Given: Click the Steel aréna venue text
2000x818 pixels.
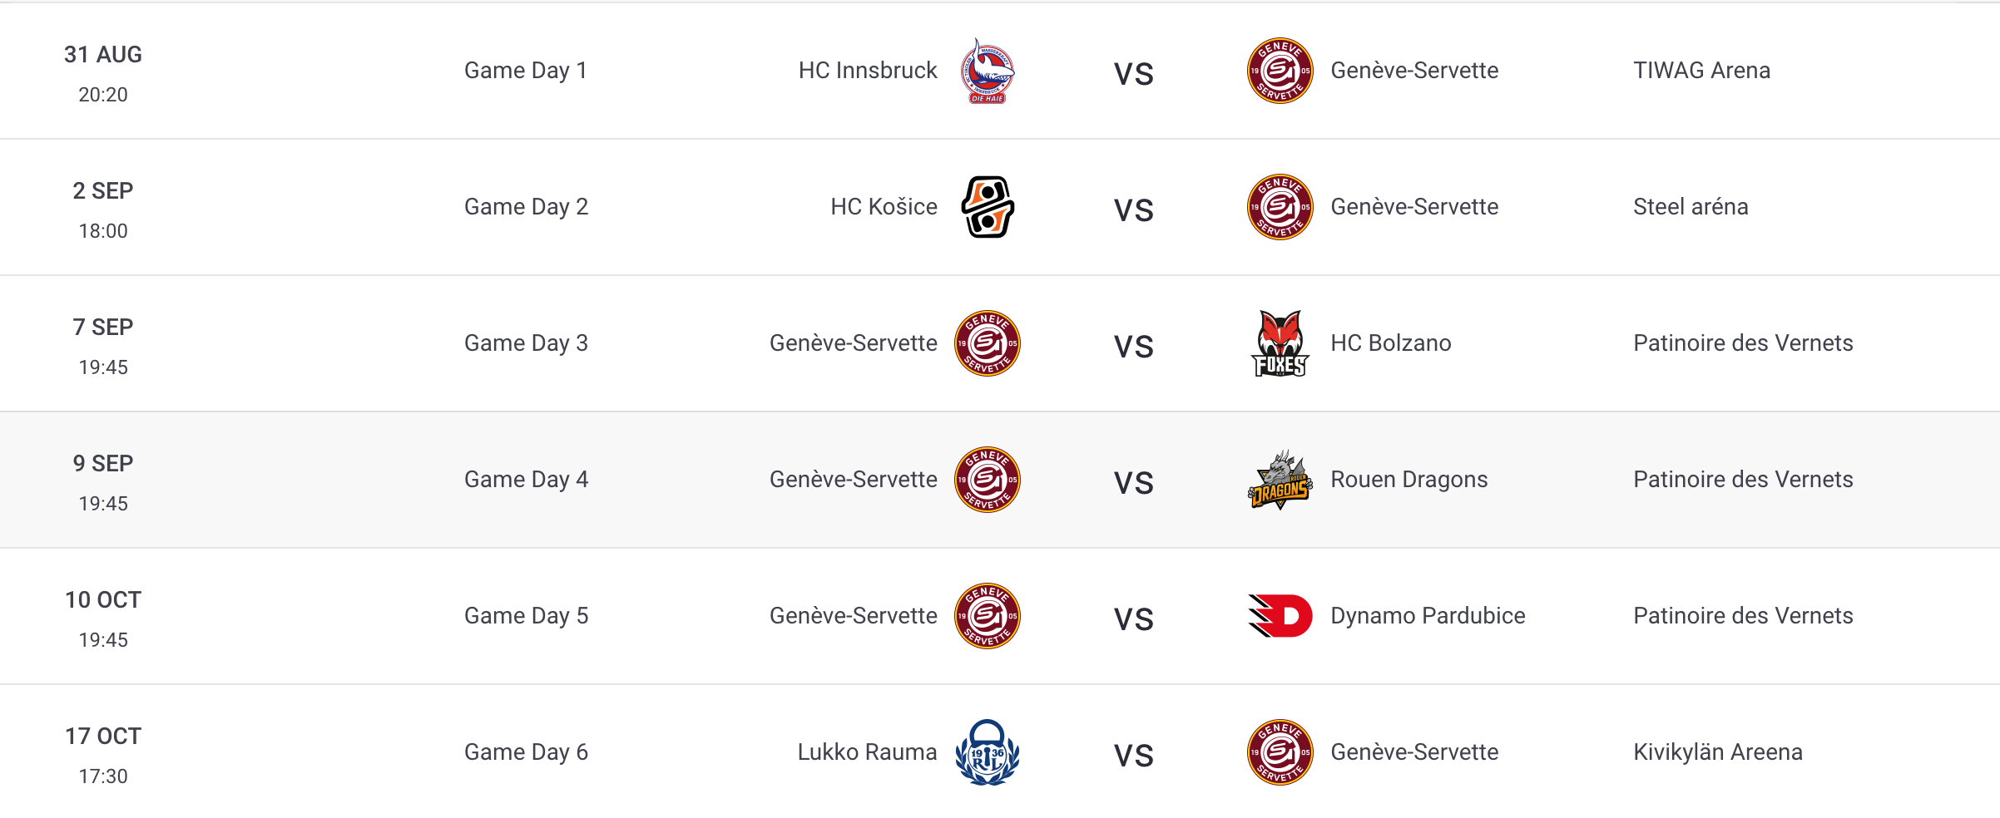Looking at the screenshot, I should pyautogui.click(x=1691, y=207).
